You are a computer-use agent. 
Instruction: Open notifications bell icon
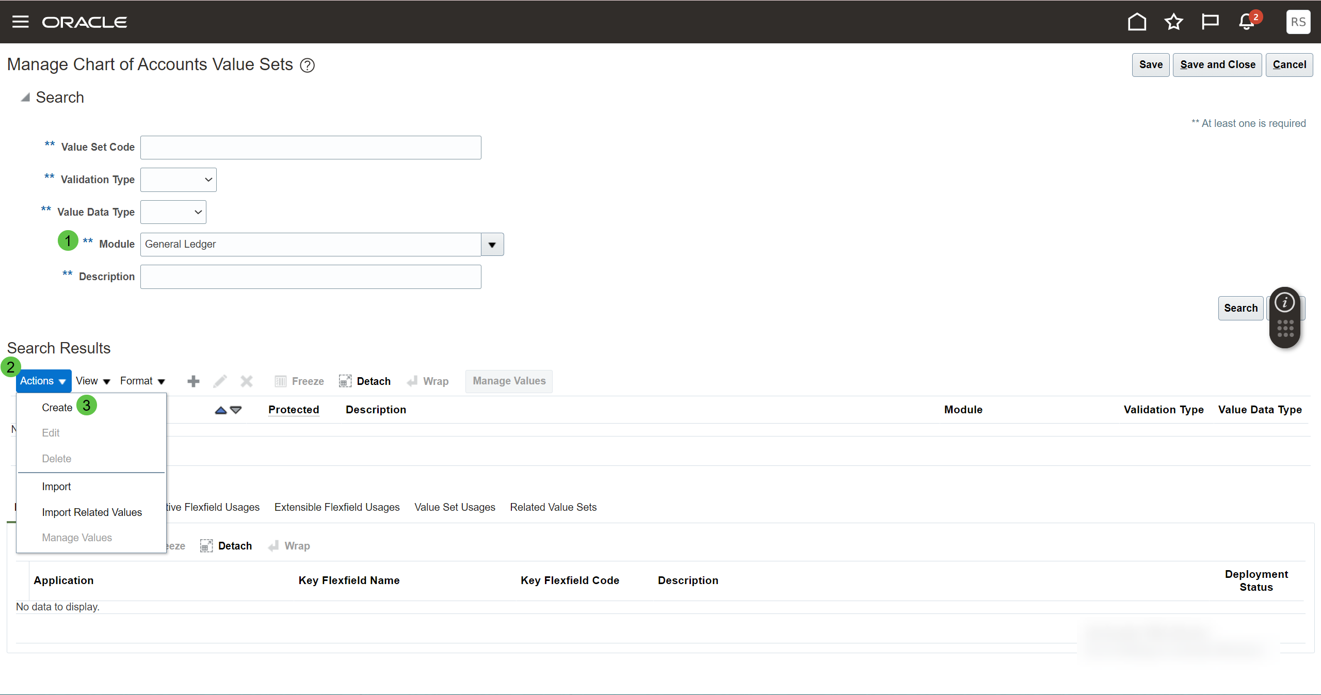[1247, 22]
